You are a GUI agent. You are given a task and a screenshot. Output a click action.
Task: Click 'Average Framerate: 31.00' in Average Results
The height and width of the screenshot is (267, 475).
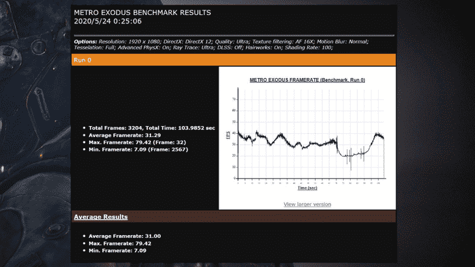click(x=124, y=236)
